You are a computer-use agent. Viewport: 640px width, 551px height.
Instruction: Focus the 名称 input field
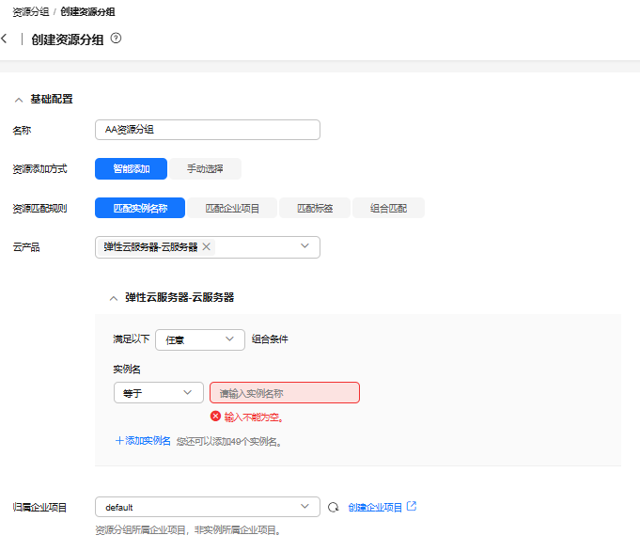pos(208,130)
